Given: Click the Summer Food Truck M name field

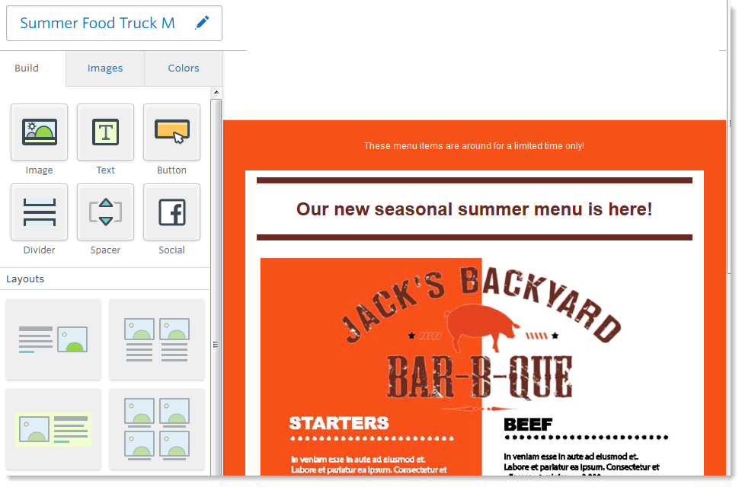Looking at the screenshot, I should point(98,24).
